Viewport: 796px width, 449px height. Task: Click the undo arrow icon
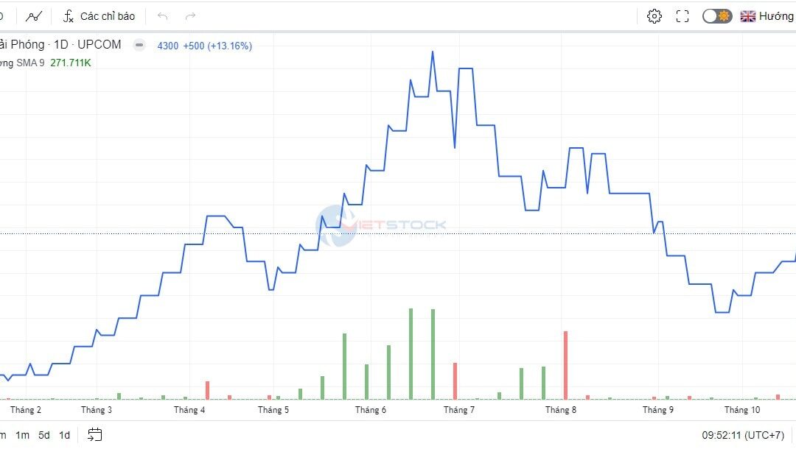(x=162, y=16)
